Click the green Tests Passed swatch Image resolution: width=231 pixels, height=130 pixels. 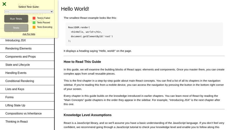34,23
